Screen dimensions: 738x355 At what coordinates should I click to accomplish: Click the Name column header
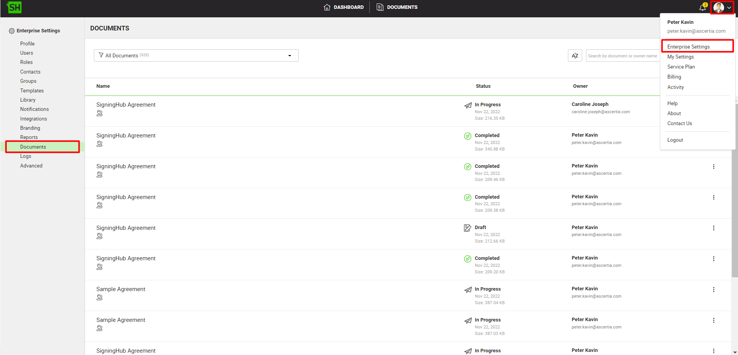pyautogui.click(x=103, y=86)
